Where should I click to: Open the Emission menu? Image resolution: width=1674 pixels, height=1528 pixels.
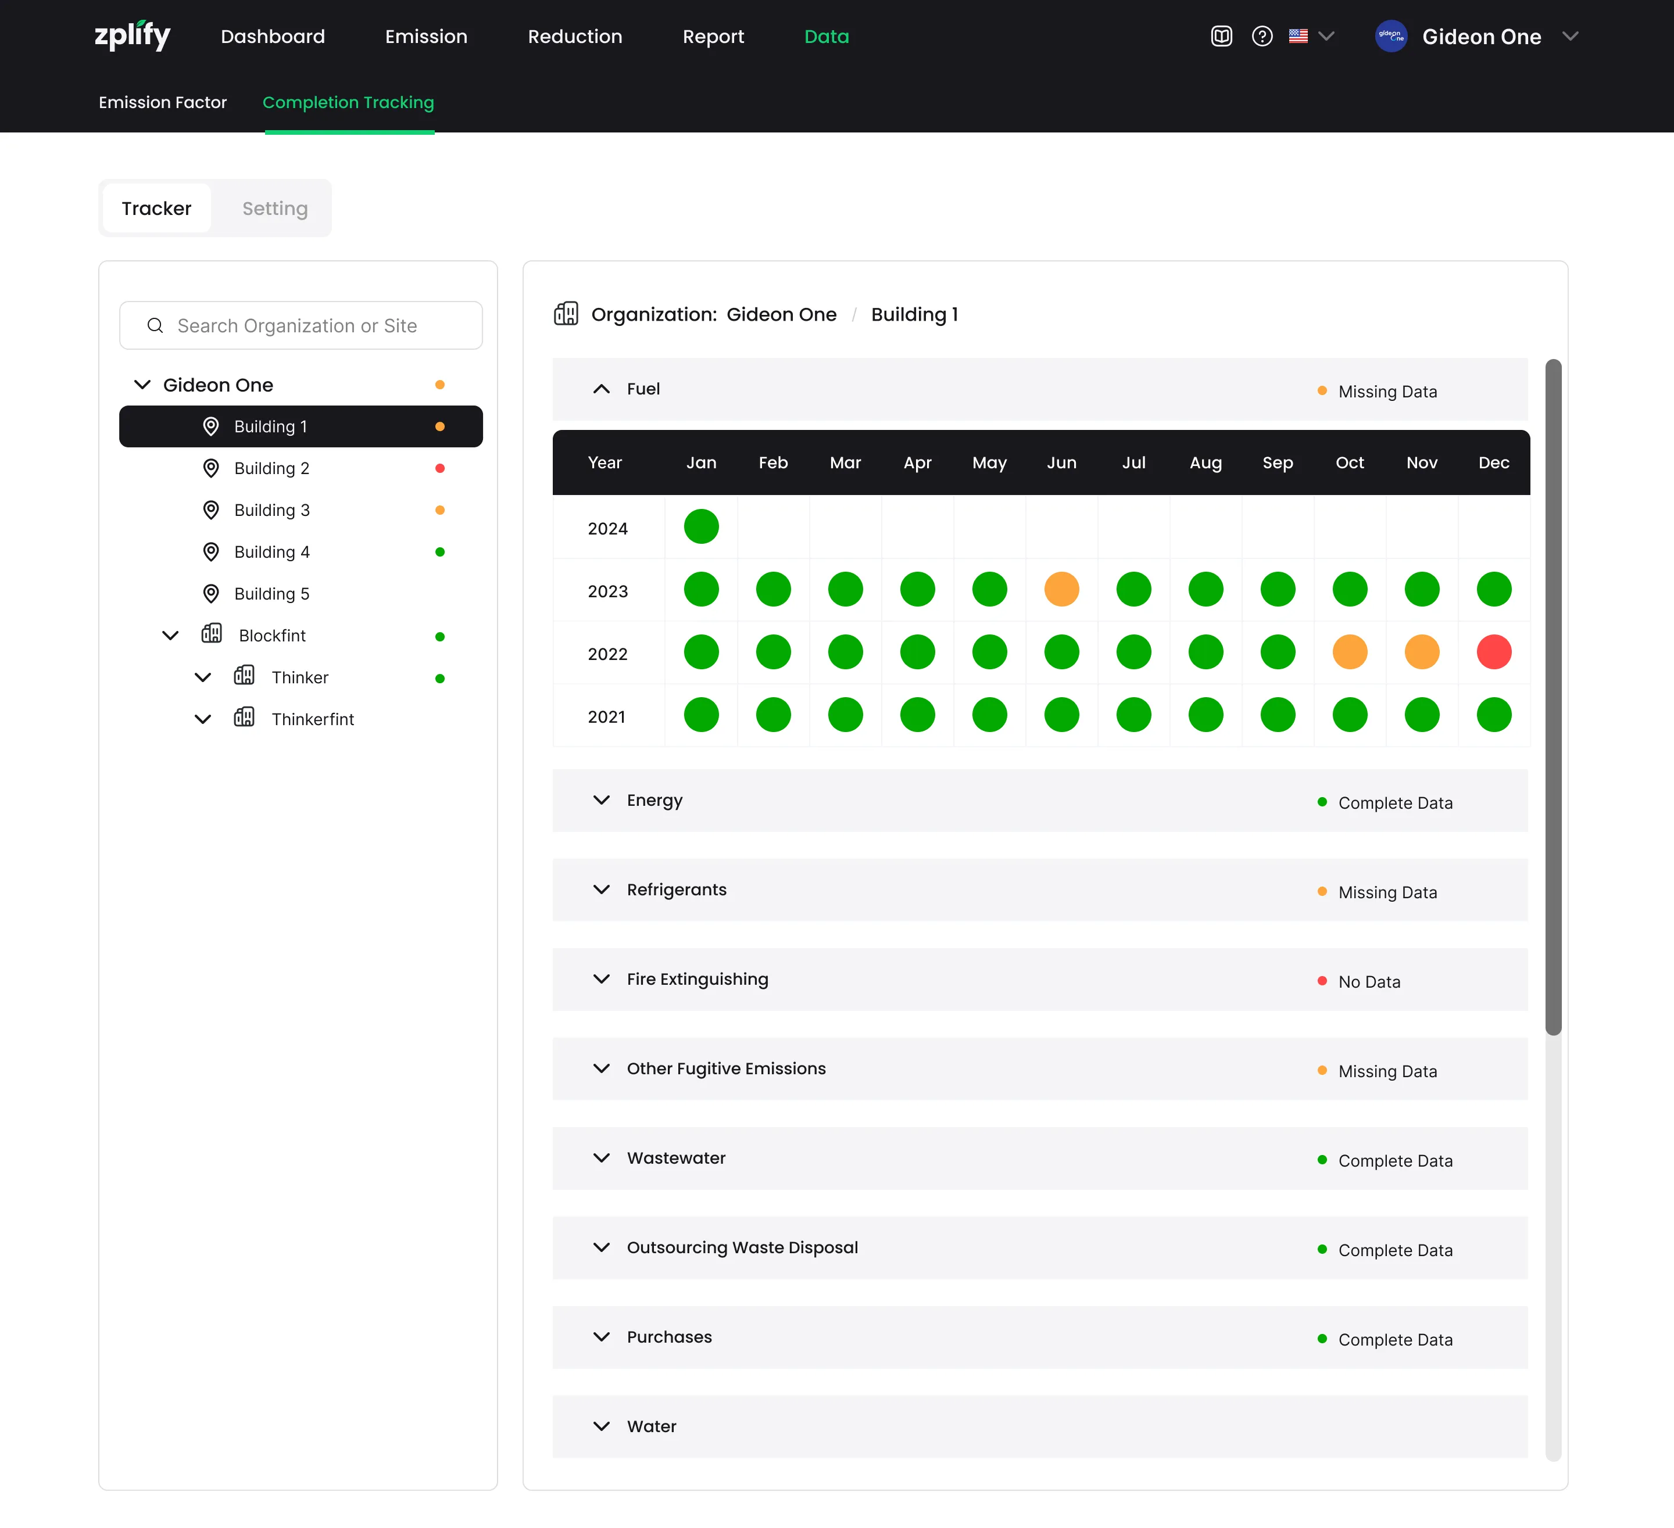click(426, 37)
